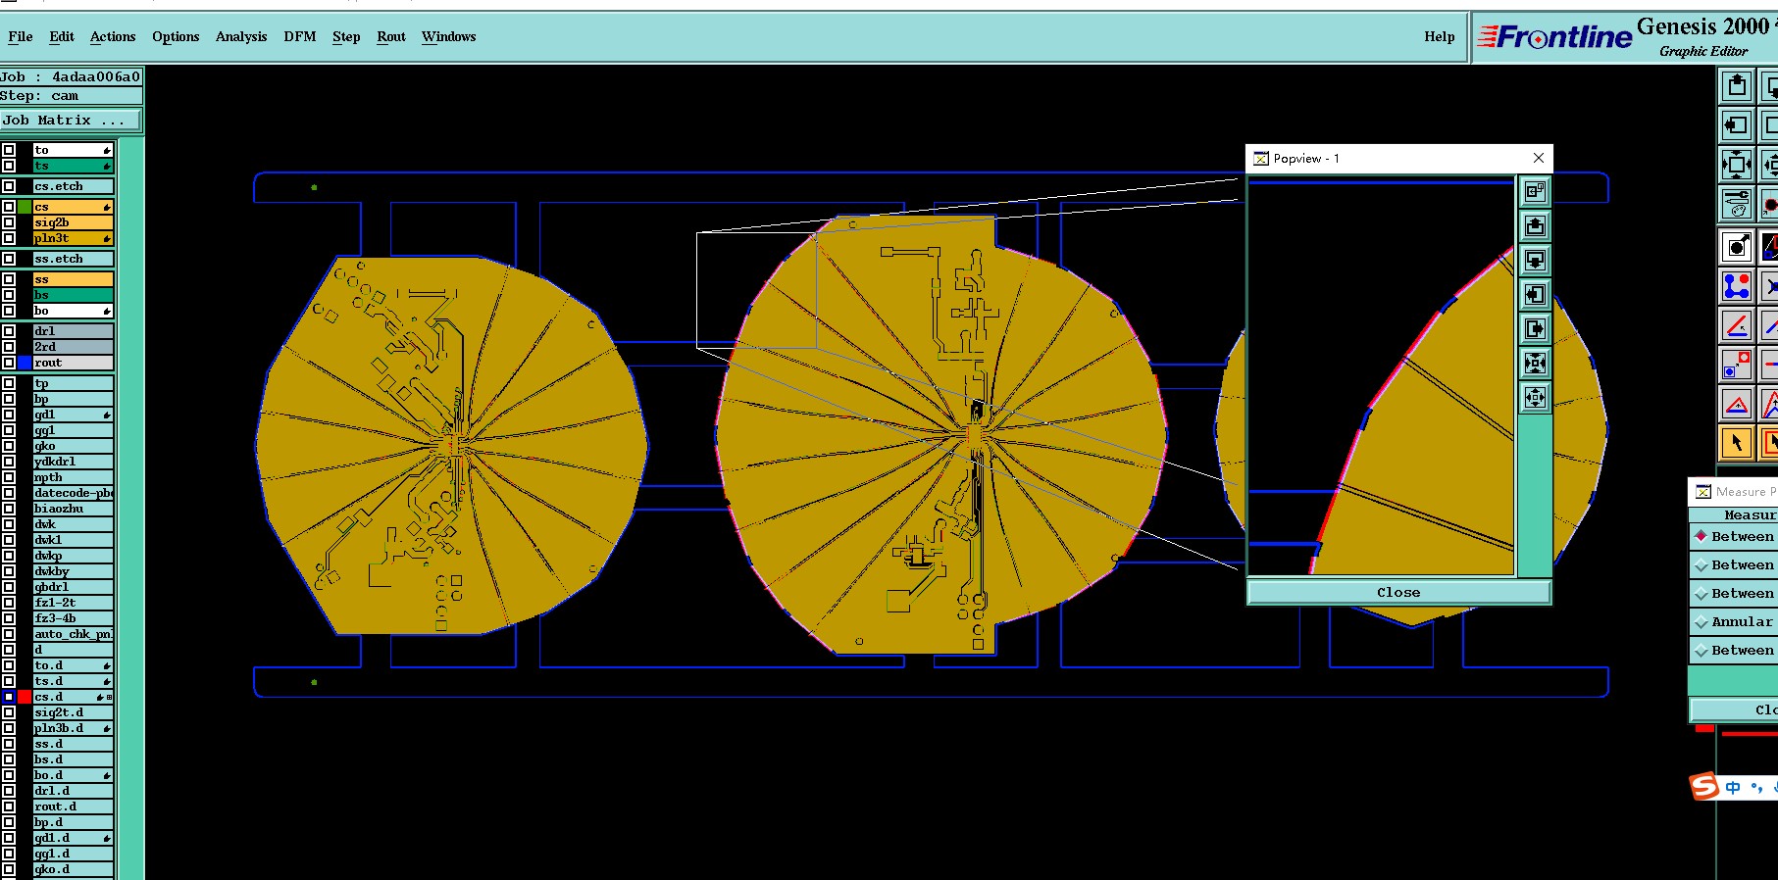Open the Help menu button

[1440, 36]
